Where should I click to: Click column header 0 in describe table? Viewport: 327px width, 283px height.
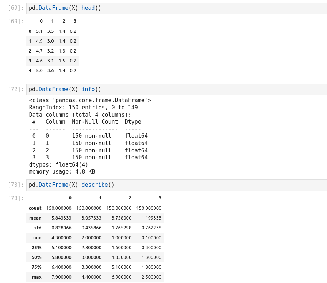tap(70, 198)
